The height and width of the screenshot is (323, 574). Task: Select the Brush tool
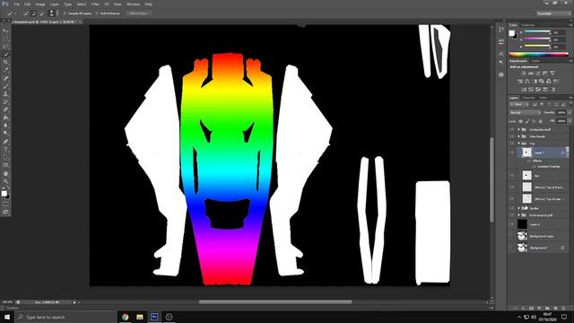pos(5,86)
